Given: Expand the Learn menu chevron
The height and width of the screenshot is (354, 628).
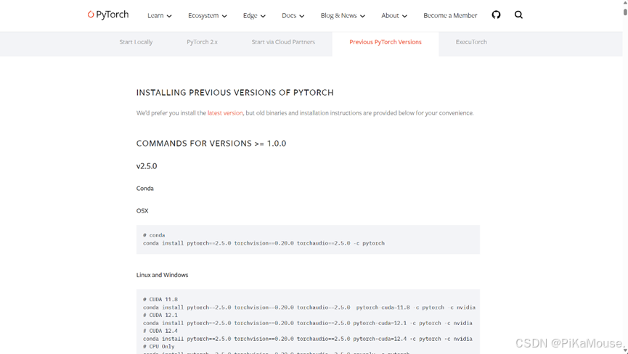Looking at the screenshot, I should pyautogui.click(x=169, y=16).
